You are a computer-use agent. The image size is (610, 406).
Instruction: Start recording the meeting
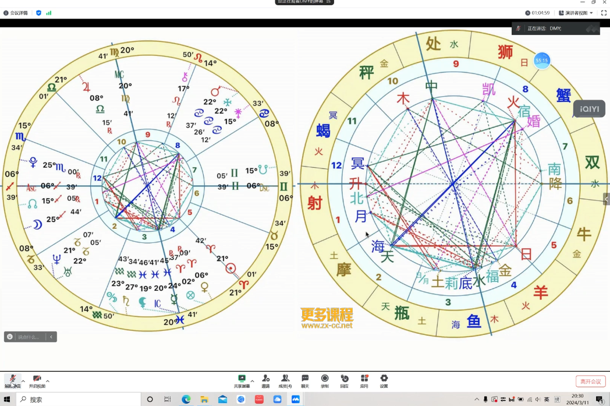click(325, 381)
